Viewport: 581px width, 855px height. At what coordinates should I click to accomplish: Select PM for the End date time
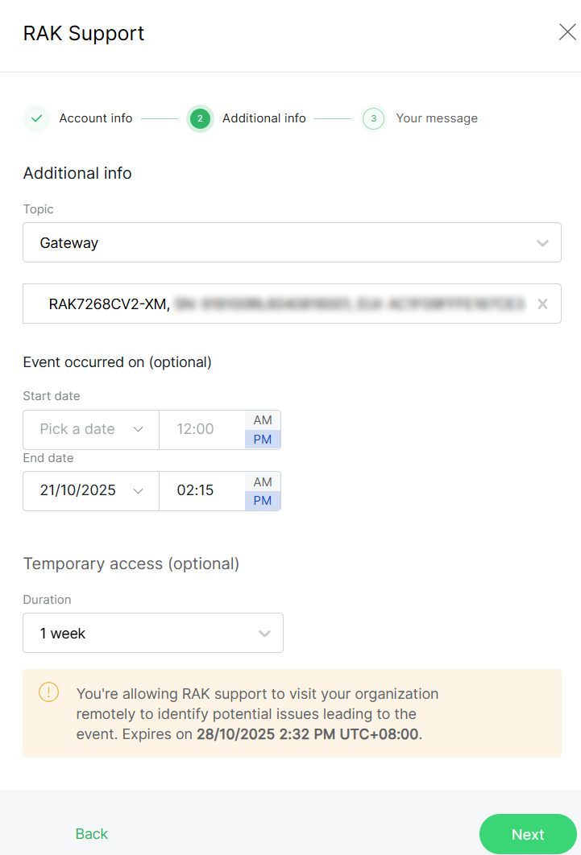(263, 500)
